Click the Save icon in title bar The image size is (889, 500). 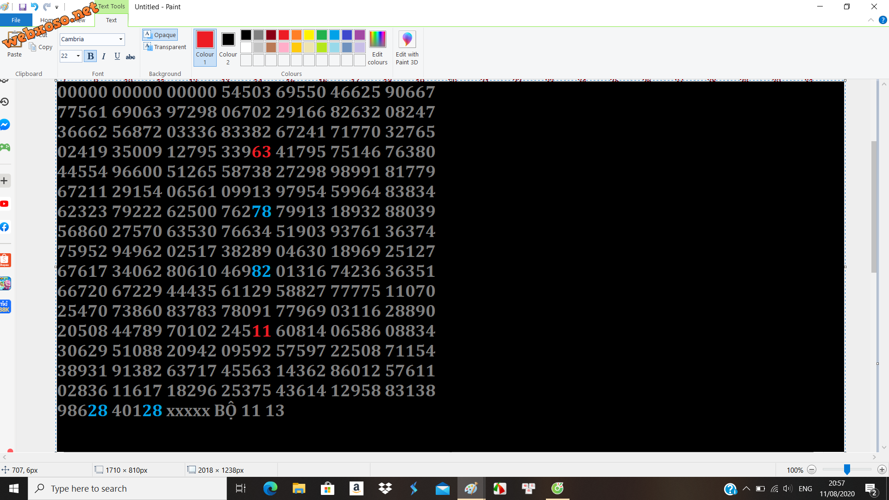(22, 7)
